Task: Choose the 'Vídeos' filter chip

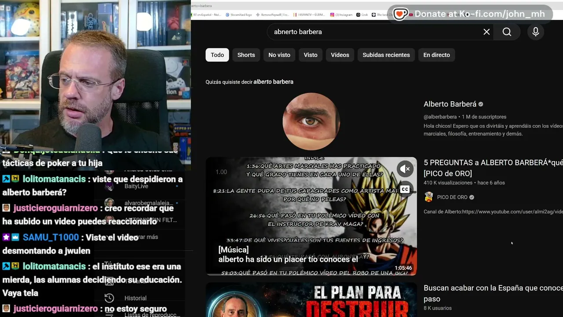Action: [340, 55]
